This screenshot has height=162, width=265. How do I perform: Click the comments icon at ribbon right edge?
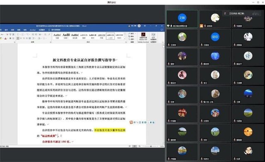pyautogui.click(x=162, y=30)
